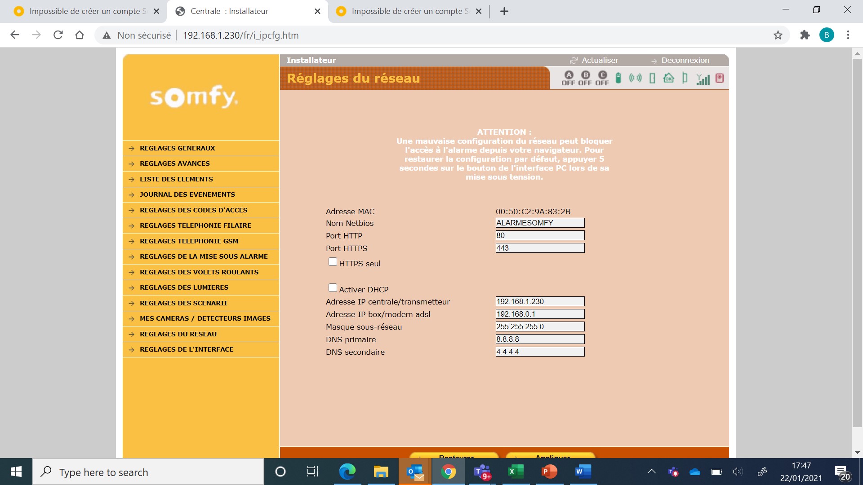Click zone A OFF status icon
Image resolution: width=863 pixels, height=485 pixels.
tap(569, 78)
